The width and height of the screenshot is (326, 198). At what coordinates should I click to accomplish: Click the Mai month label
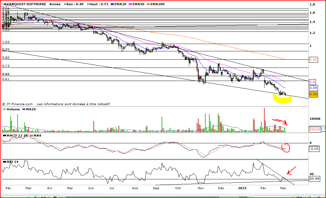[70, 188]
